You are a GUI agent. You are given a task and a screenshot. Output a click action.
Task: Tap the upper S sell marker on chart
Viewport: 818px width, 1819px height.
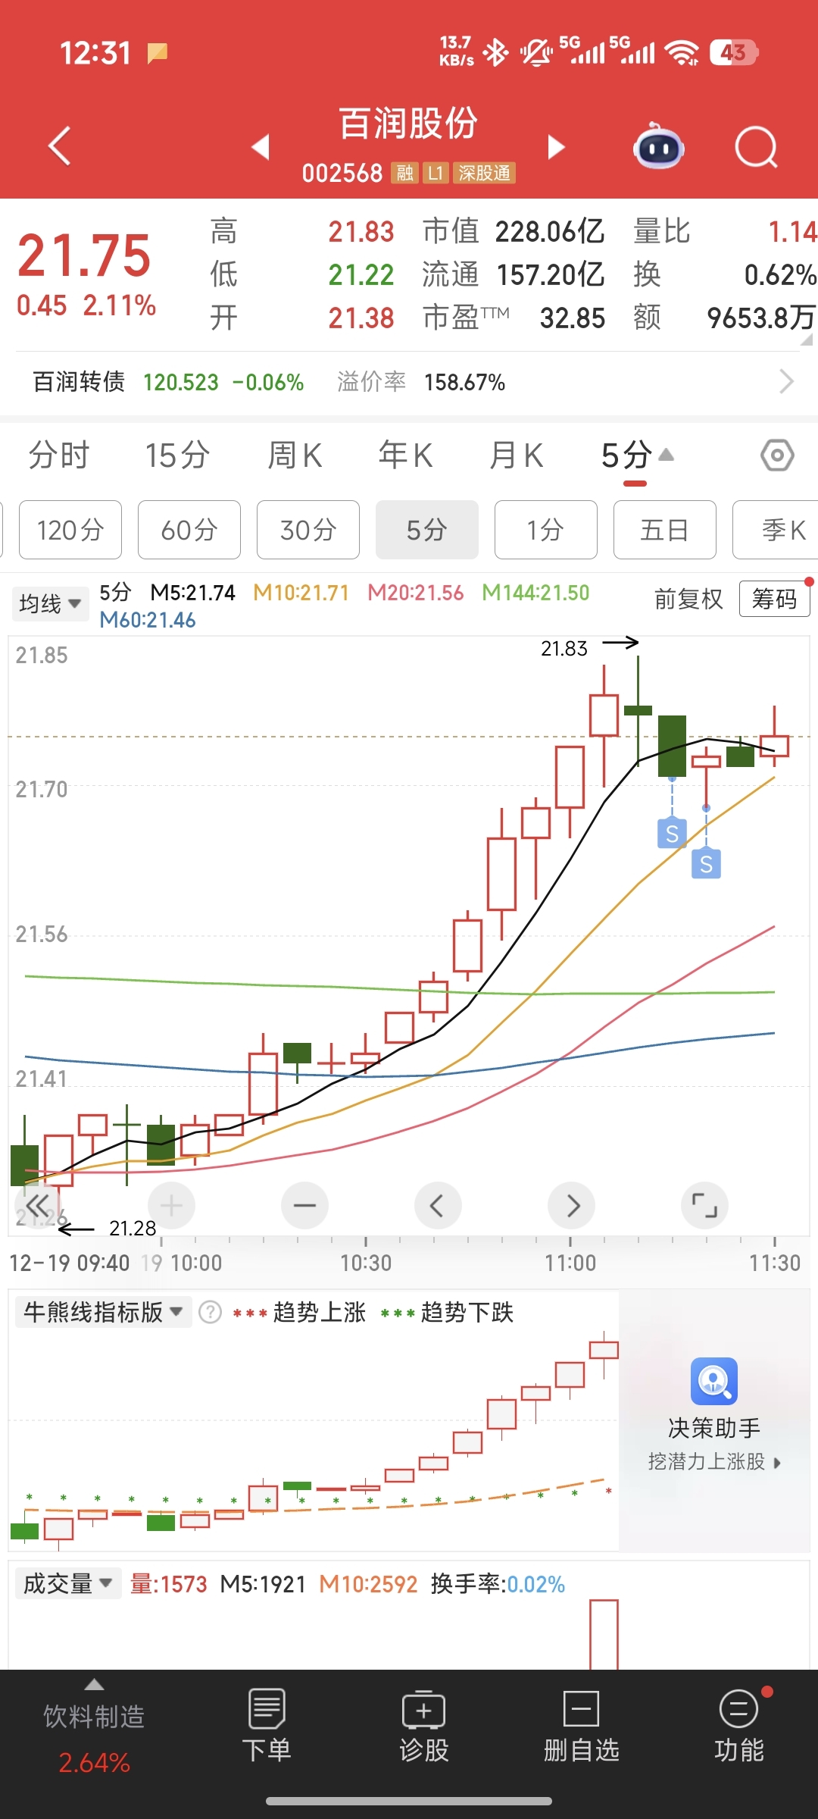672,834
